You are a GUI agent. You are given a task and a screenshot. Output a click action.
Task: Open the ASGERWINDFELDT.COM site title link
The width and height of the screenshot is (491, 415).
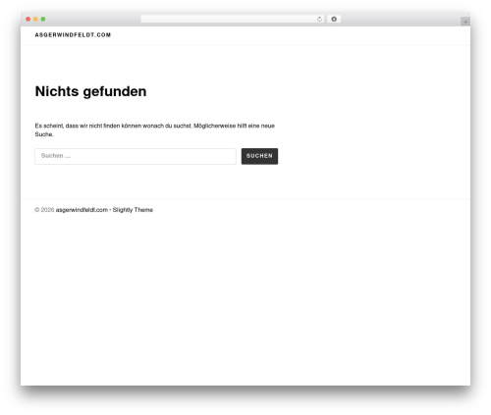pyautogui.click(x=73, y=35)
